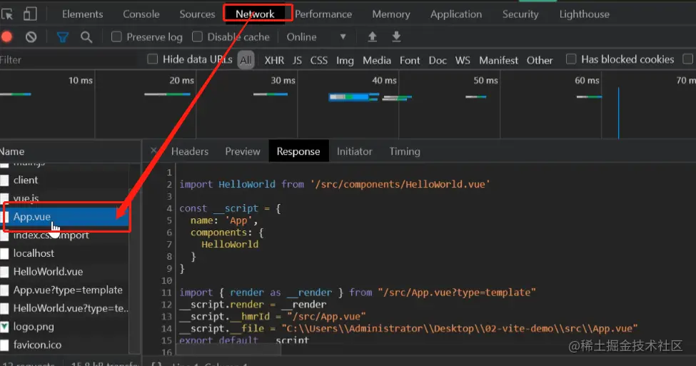Open the Memory tab
Screen dimensions: 696x366
pos(391,14)
